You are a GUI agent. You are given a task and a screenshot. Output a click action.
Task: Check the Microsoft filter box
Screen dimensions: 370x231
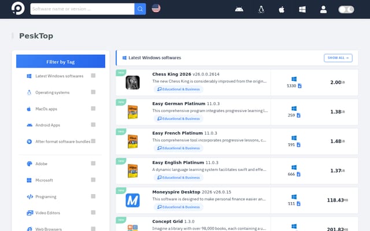coord(93,180)
